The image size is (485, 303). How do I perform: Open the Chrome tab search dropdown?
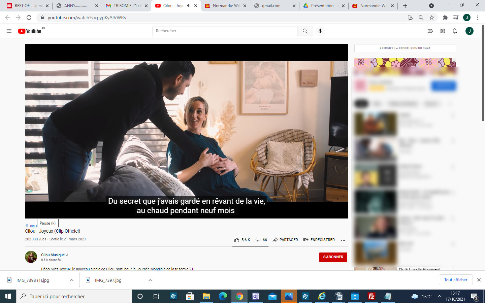[x=431, y=6]
